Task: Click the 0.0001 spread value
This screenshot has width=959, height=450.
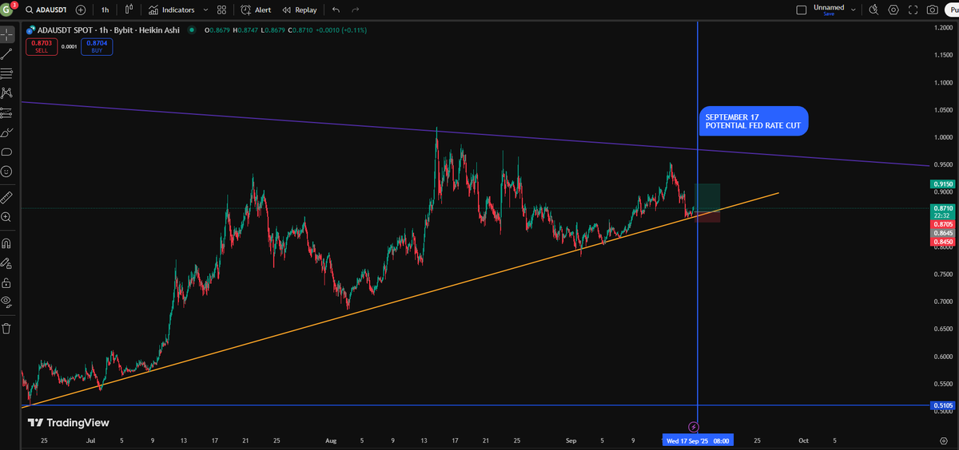Action: (x=69, y=46)
